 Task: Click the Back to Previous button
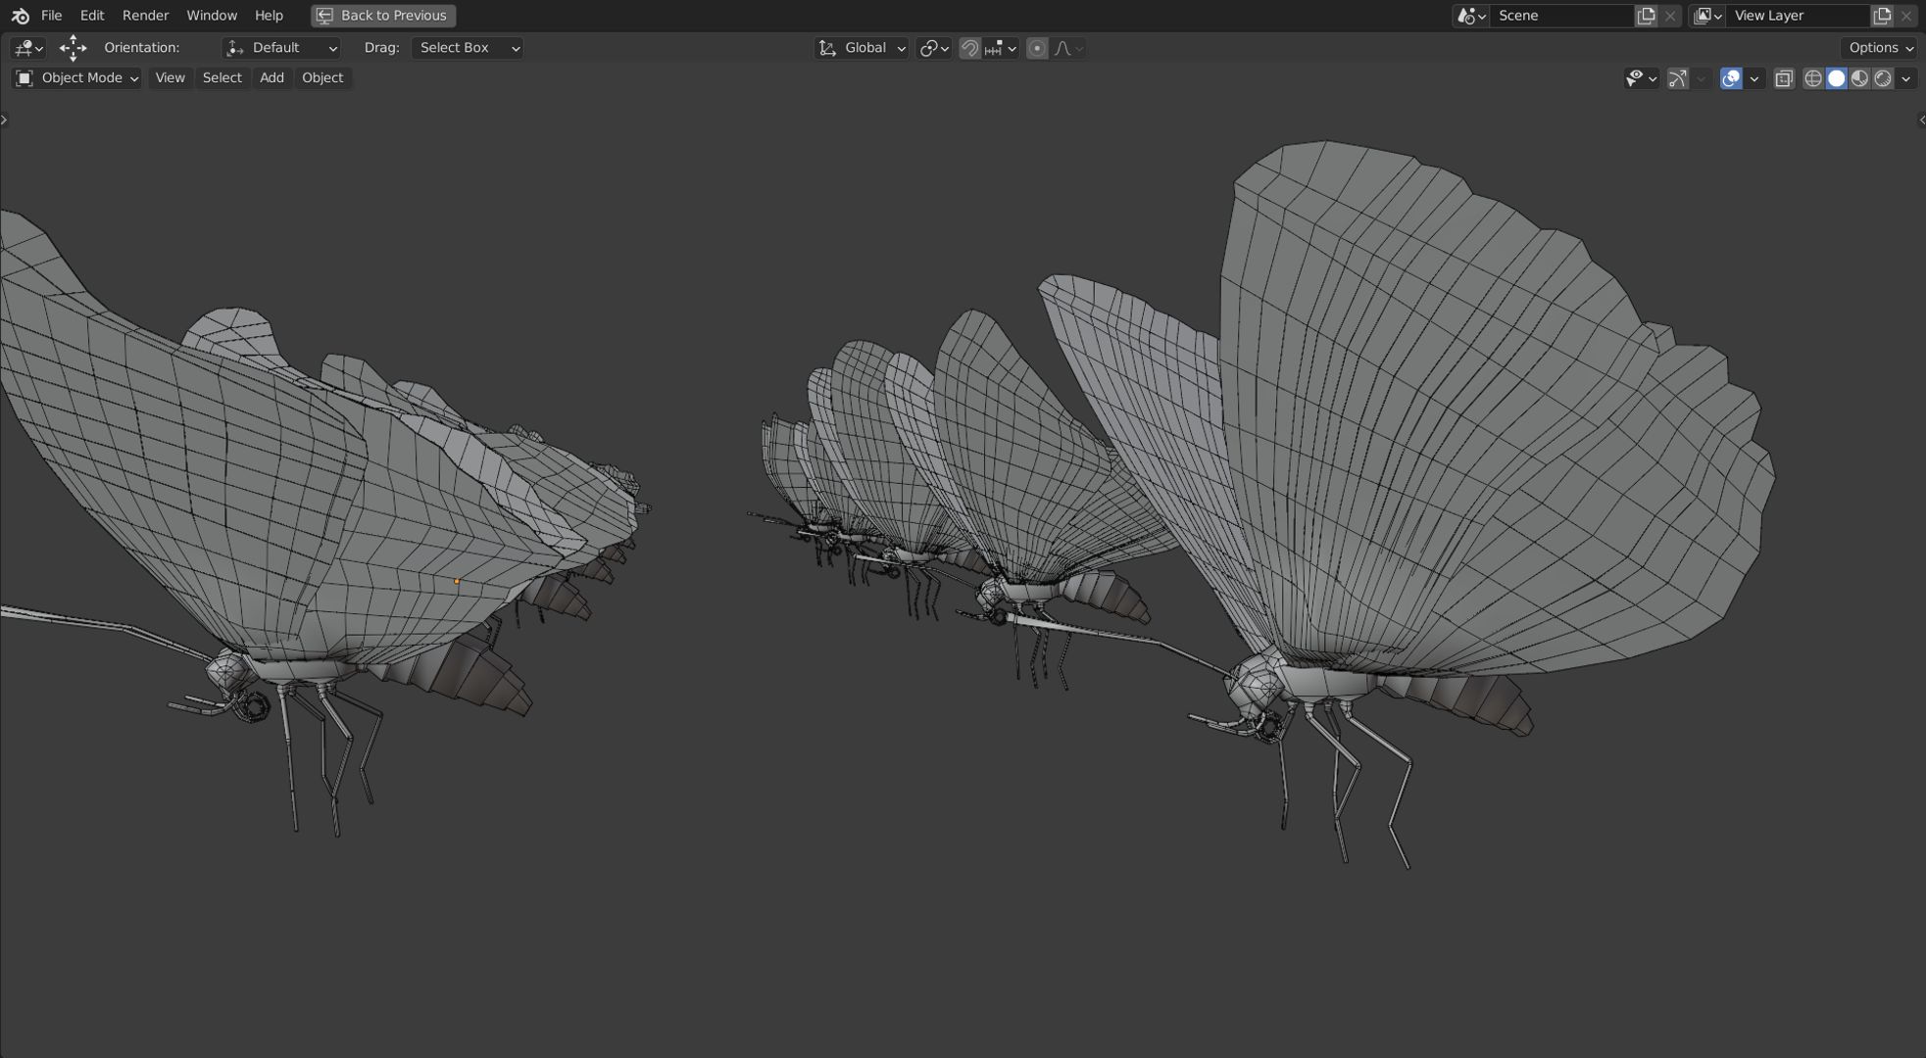coord(383,16)
